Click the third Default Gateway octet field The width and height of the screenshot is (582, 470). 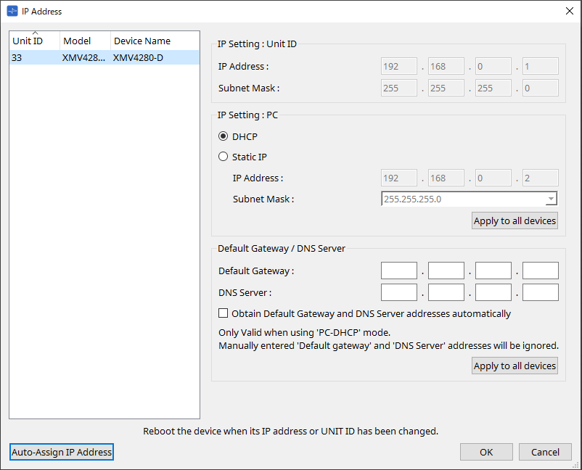pyautogui.click(x=493, y=271)
